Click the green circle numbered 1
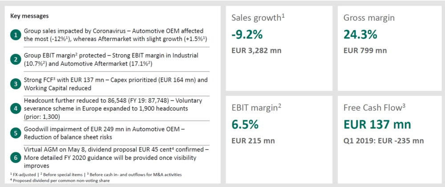The width and height of the screenshot is (445, 187). [16, 35]
